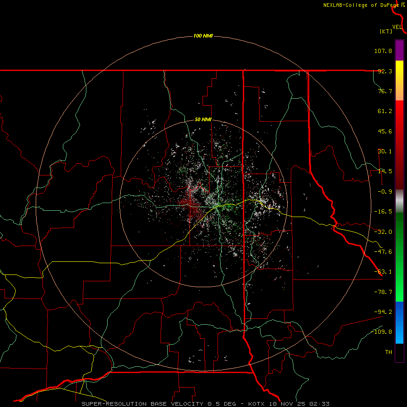
Task: Click the blue segment of the velocity color bar
Action: (399, 322)
